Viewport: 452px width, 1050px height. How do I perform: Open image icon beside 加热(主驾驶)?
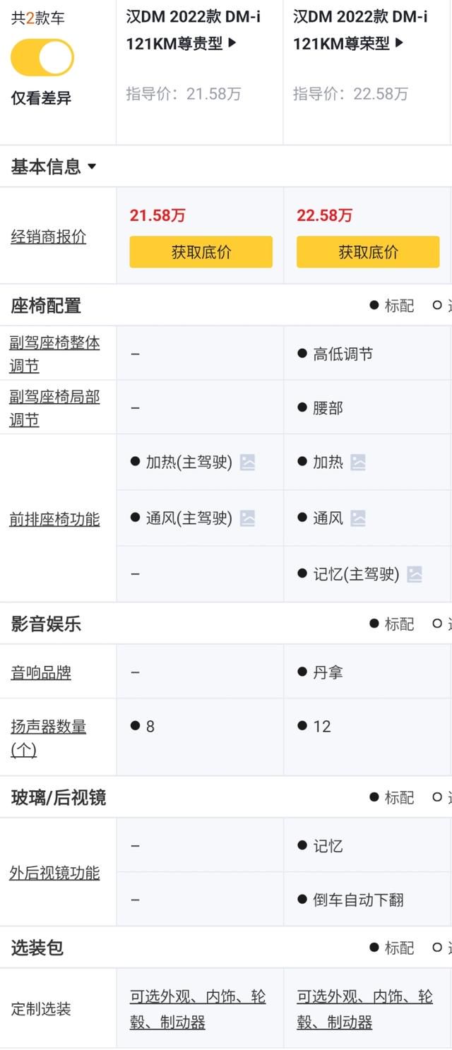click(247, 463)
